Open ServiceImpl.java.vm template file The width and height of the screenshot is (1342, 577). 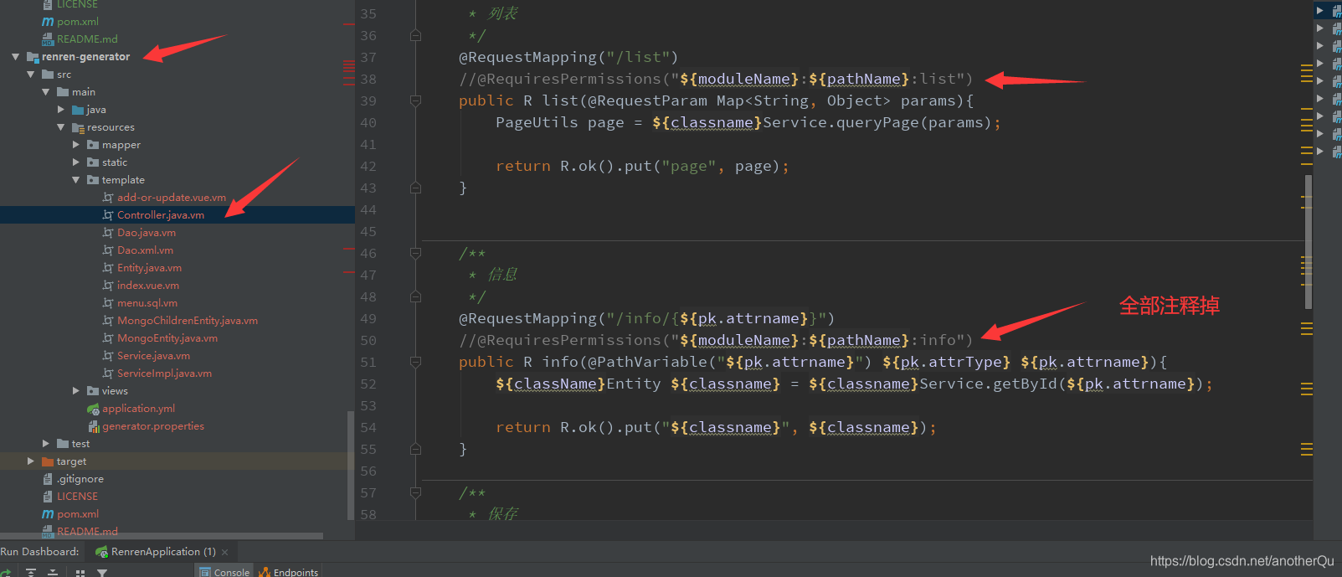point(164,374)
